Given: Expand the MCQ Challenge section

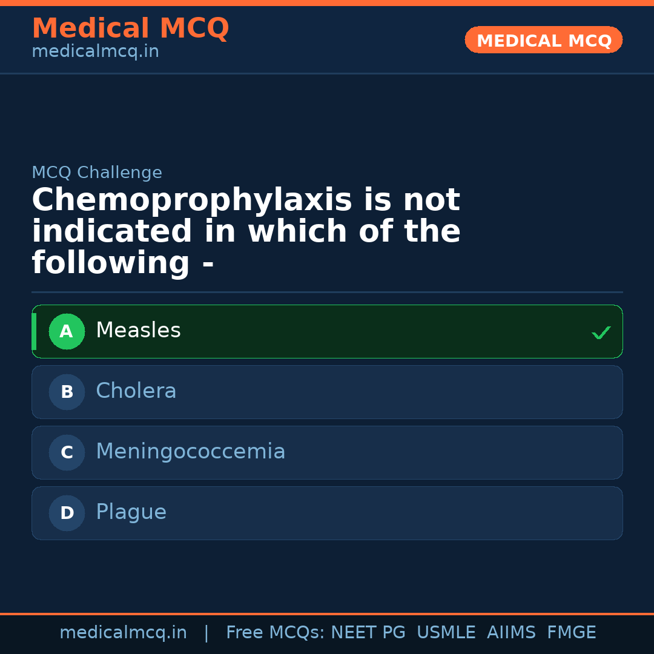Looking at the screenshot, I should coord(97,172).
